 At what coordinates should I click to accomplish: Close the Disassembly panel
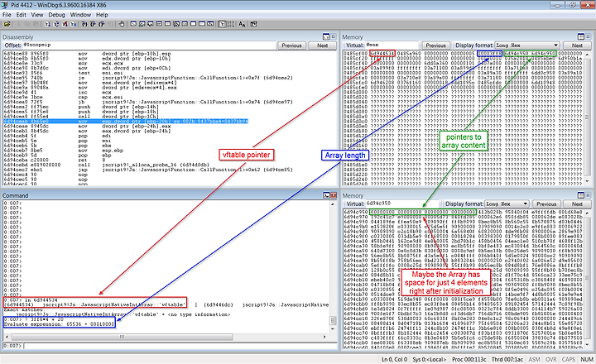pos(333,37)
